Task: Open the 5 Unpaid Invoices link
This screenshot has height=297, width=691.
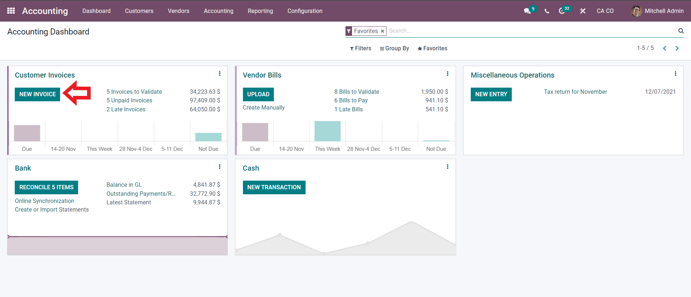Action: pos(129,101)
